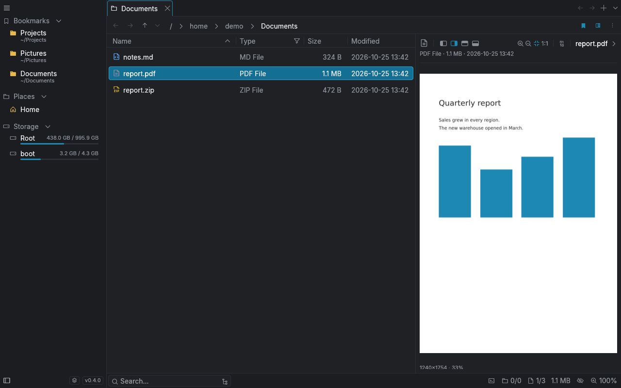
Task: Open the Pictures bookmark
Action: coord(53,56)
